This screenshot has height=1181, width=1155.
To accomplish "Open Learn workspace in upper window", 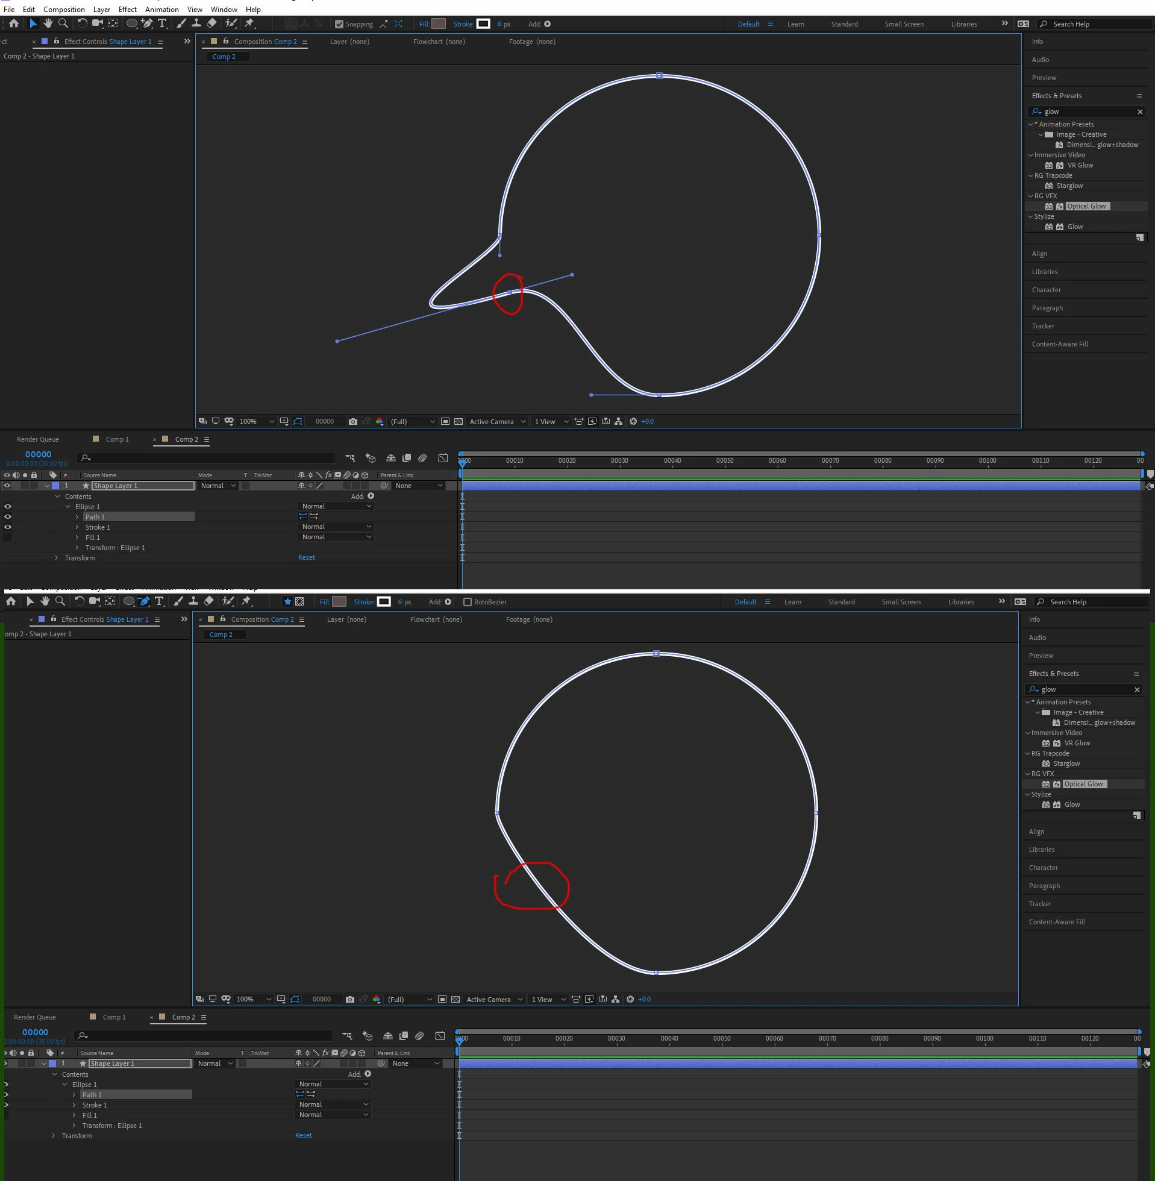I will (x=795, y=24).
